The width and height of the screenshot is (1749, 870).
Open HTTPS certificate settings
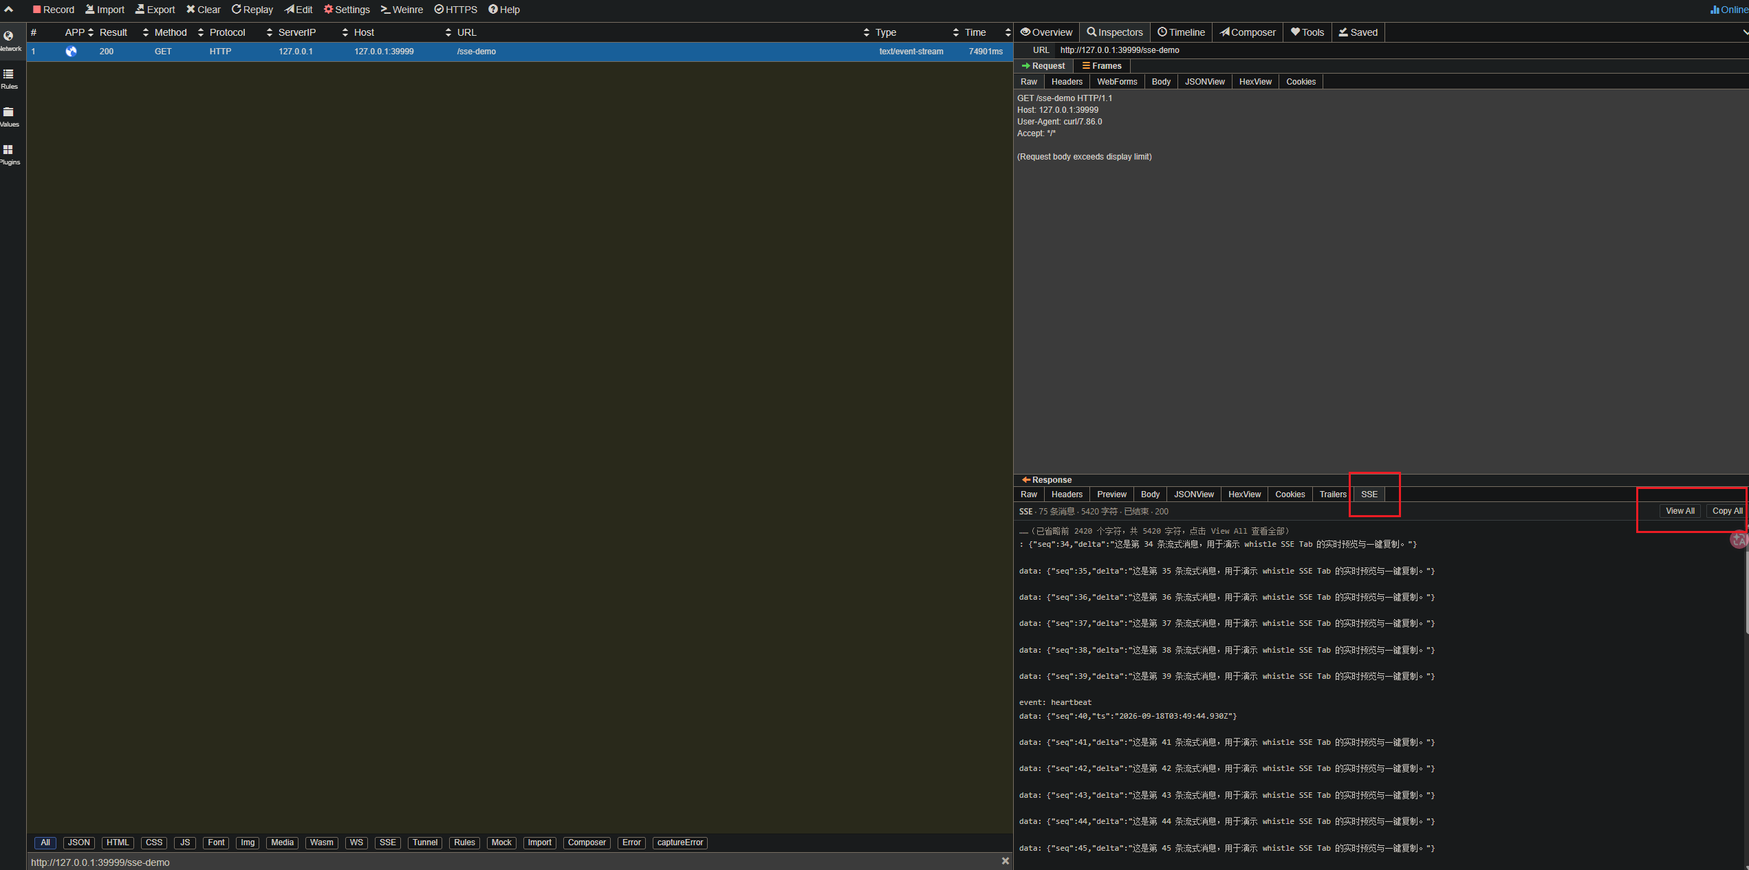(456, 10)
